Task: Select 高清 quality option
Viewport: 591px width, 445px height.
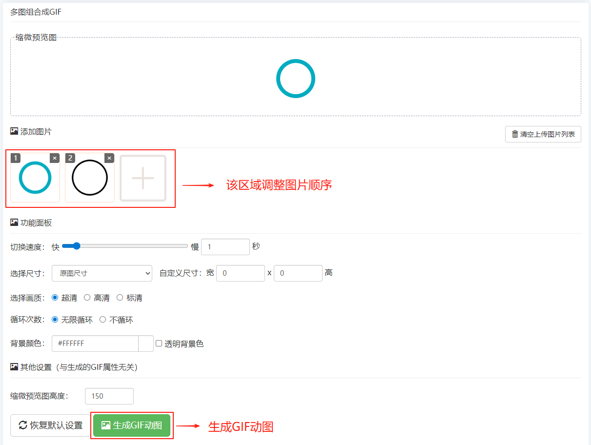Action: [x=87, y=297]
